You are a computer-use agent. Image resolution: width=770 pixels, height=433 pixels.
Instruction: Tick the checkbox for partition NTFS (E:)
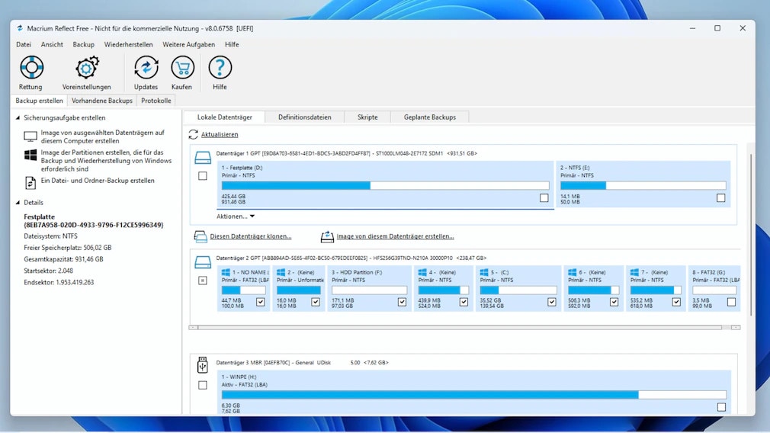point(720,198)
